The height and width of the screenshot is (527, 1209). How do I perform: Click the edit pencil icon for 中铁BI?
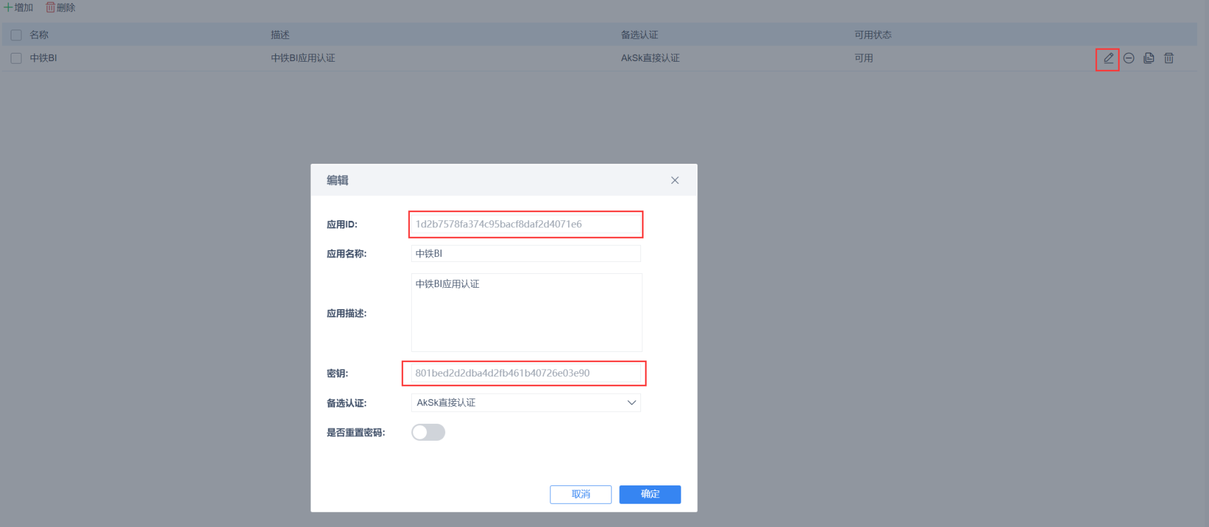1108,58
